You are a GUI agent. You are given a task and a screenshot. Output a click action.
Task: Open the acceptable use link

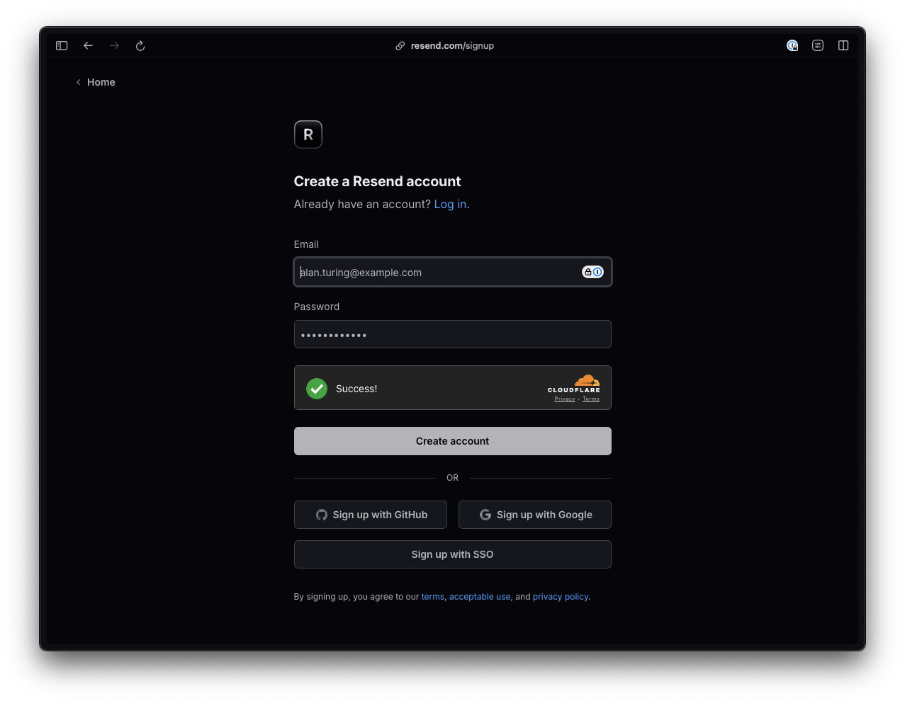pos(480,597)
